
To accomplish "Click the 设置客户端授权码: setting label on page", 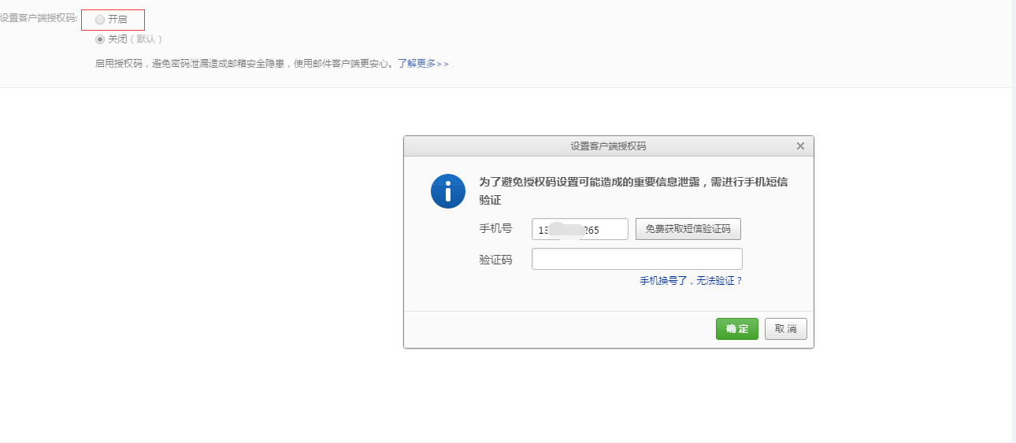I will tap(39, 18).
